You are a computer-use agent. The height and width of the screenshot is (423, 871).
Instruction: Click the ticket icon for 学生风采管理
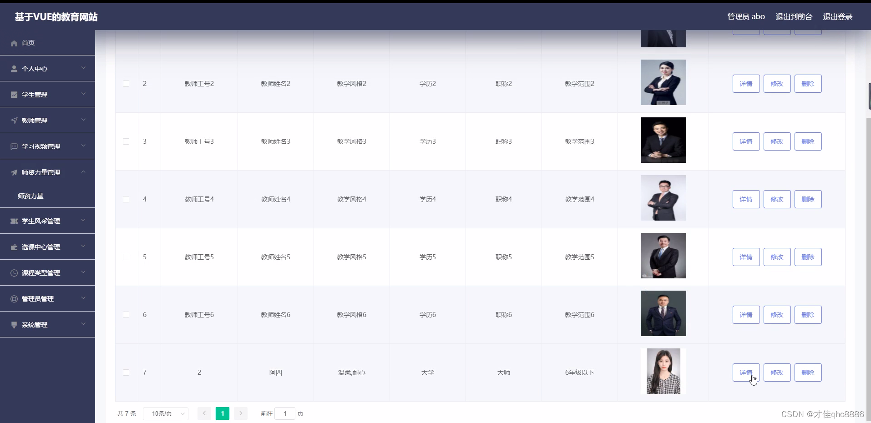click(14, 221)
